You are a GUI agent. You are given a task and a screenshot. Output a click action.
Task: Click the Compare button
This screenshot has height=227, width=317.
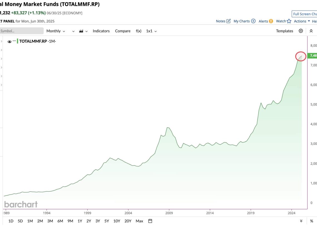(x=123, y=31)
